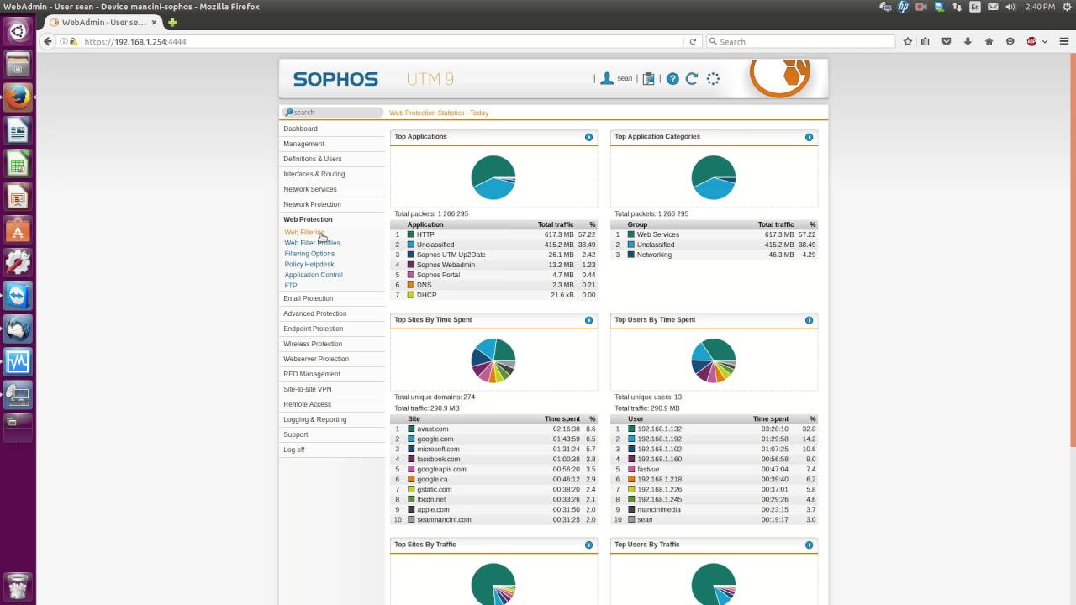This screenshot has height=605, width=1076.
Task: Expand Definitions & Users menu
Action: tap(332, 159)
